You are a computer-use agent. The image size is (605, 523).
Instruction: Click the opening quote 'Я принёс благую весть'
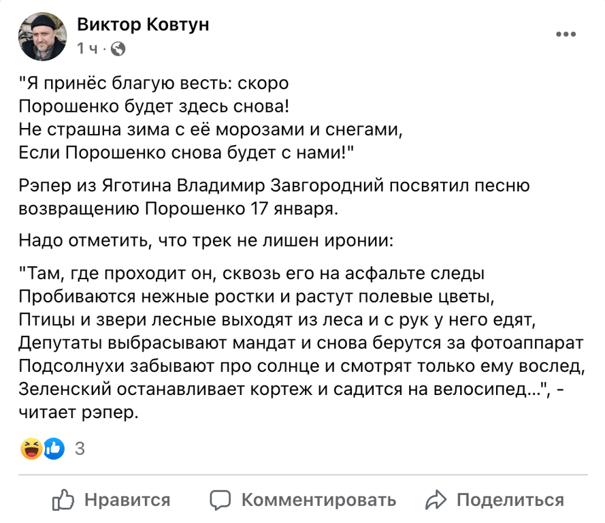154,84
